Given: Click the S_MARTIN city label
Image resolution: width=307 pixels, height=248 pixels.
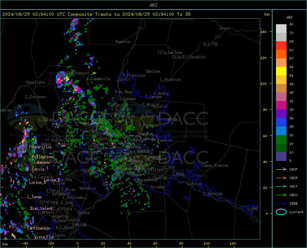Looking at the screenshot, I should (141, 152).
